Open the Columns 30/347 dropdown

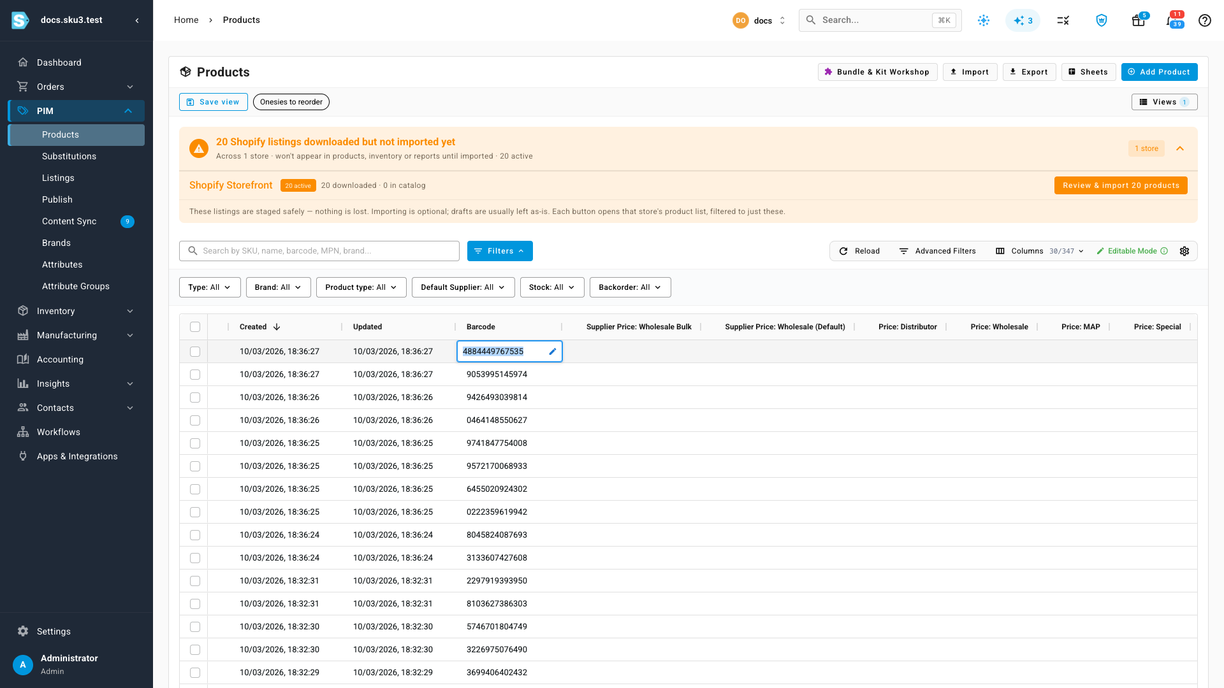click(1040, 251)
